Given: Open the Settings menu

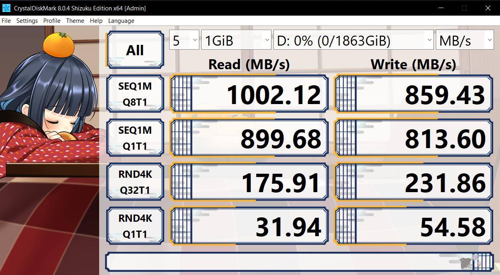Looking at the screenshot, I should click(x=27, y=21).
